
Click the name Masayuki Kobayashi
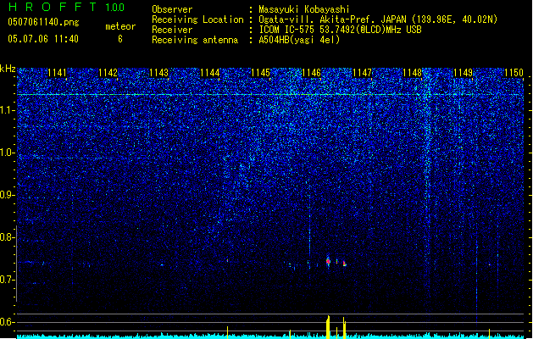click(304, 9)
